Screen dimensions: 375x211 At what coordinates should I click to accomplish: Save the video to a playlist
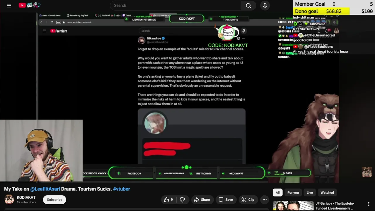pos(226,200)
